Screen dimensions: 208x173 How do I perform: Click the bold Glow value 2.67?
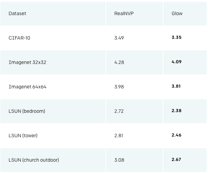coord(176,160)
